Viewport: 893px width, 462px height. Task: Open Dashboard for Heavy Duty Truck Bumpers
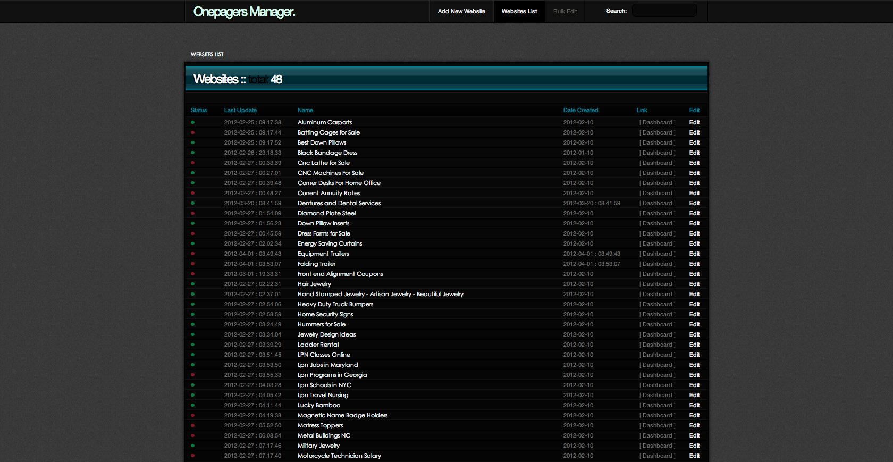[657, 304]
